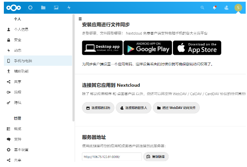The width and height of the screenshot is (247, 167).
Task: Click the Google Play badge
Action: (x=148, y=48)
